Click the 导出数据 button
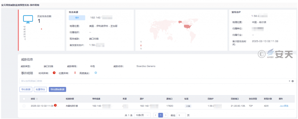Viewport: 298px width, 119px height. click(26, 89)
